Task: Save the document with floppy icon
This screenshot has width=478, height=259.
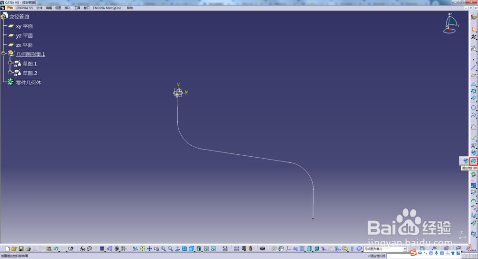Action: 21,249
